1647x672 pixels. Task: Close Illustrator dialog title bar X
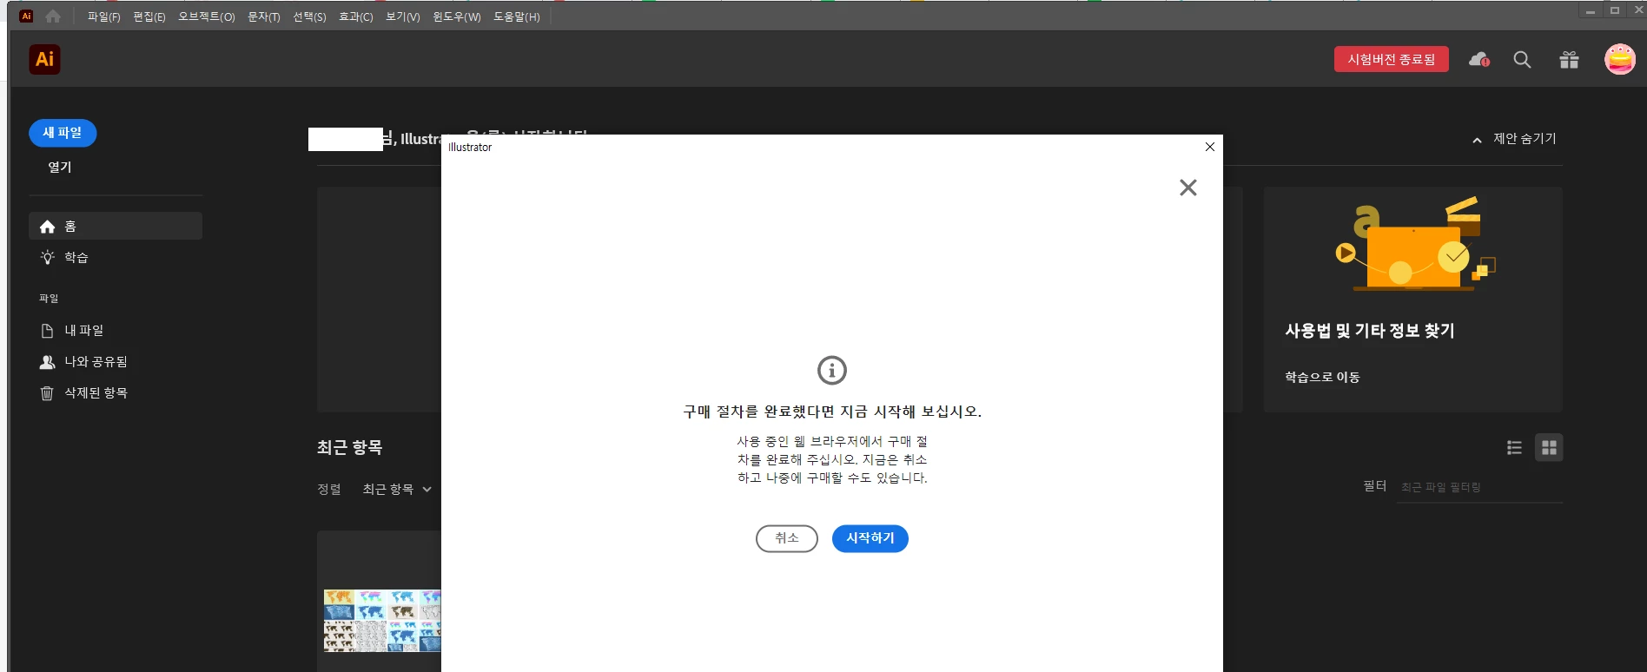(x=1210, y=147)
